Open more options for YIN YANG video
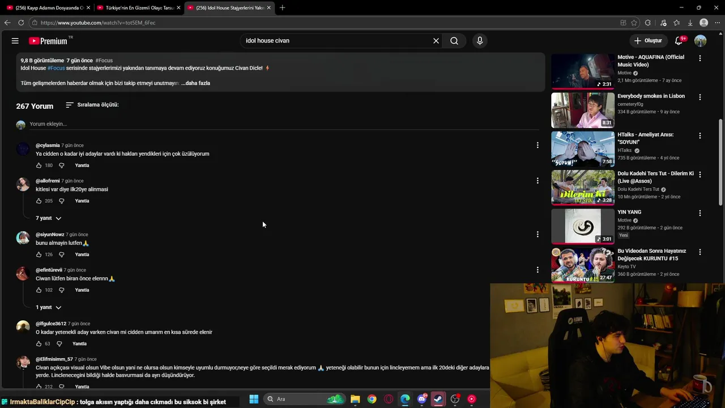 coord(700,213)
